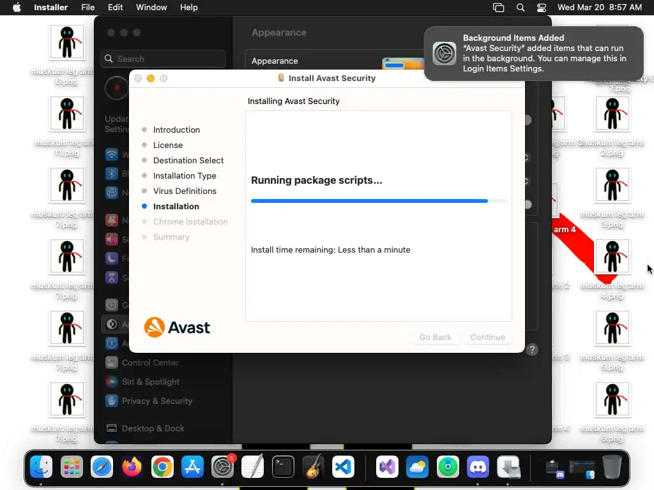Click the help question mark button
654x490 pixels.
(x=532, y=350)
